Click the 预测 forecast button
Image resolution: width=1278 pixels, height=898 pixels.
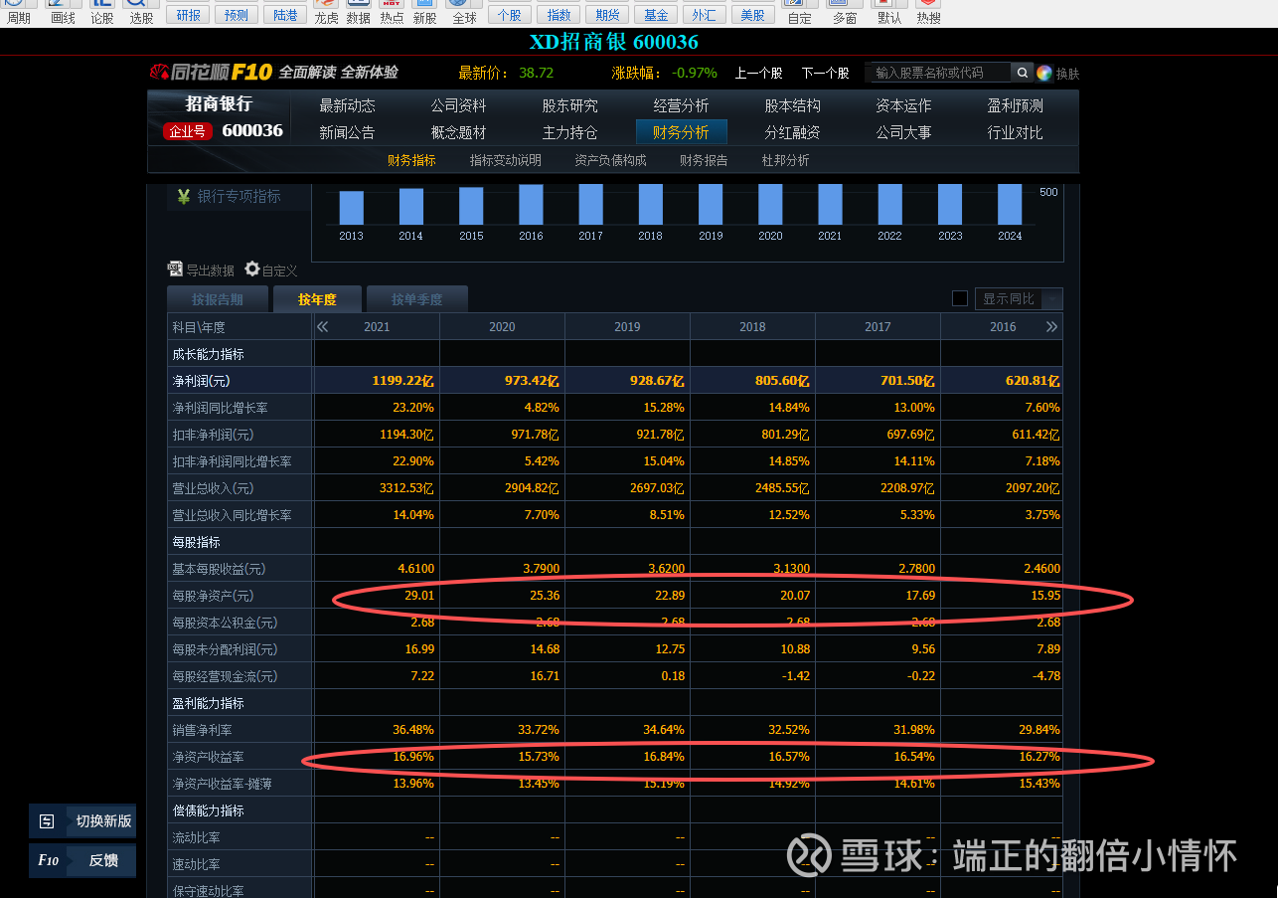237,14
